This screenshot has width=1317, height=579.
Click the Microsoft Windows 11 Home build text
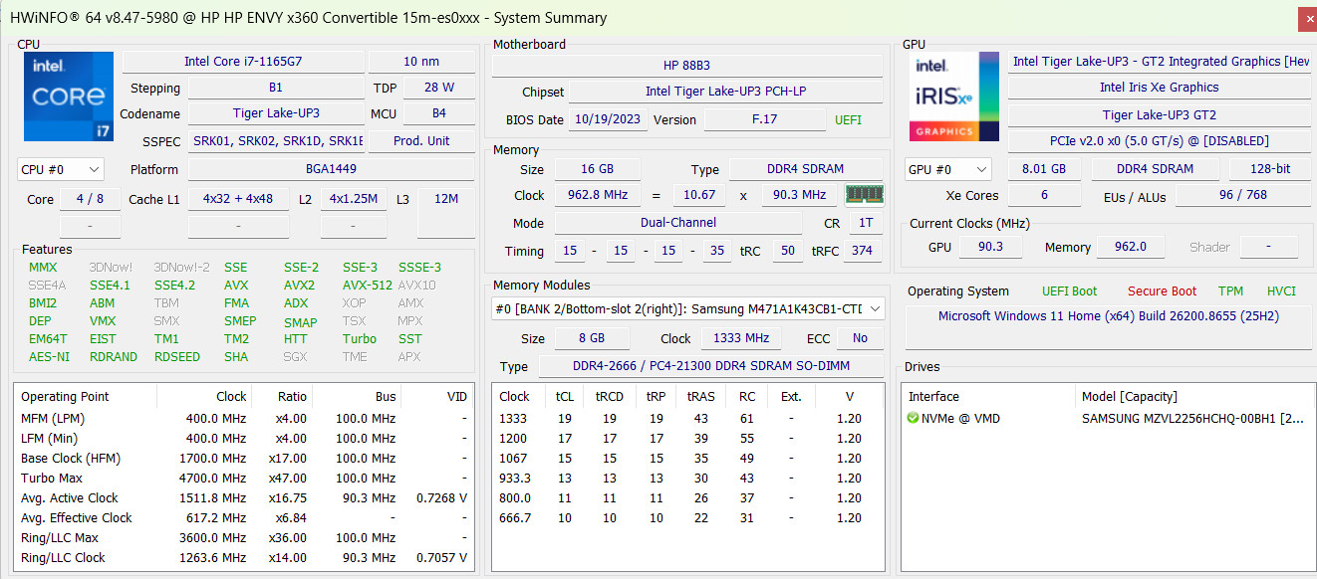1108,316
